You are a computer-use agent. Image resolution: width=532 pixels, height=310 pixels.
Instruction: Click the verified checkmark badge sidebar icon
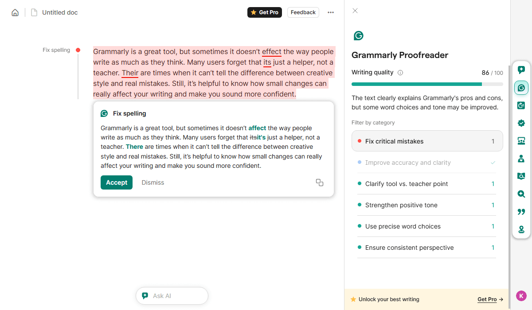click(521, 123)
